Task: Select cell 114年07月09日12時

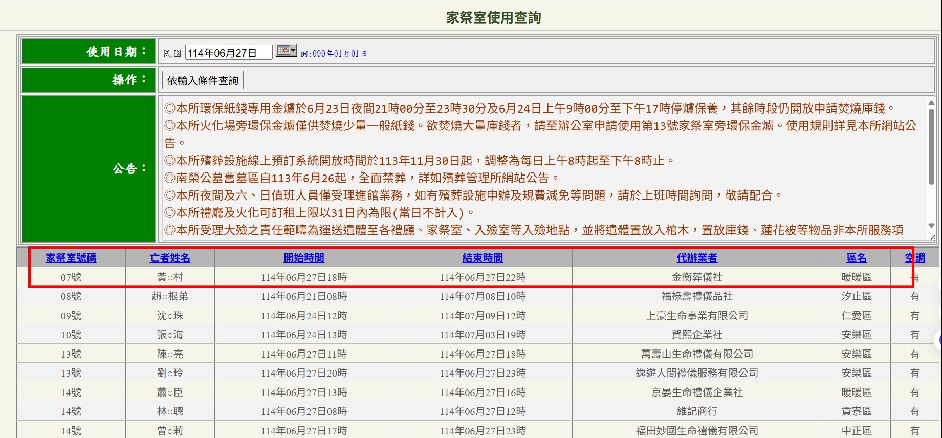Action: pos(483,316)
